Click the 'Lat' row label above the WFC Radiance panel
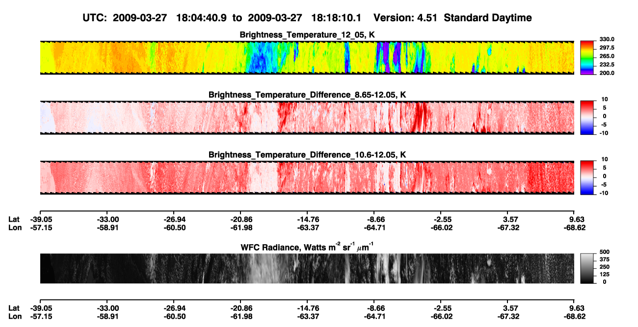Viewport: 638px width, 327px height. pyautogui.click(x=15, y=220)
